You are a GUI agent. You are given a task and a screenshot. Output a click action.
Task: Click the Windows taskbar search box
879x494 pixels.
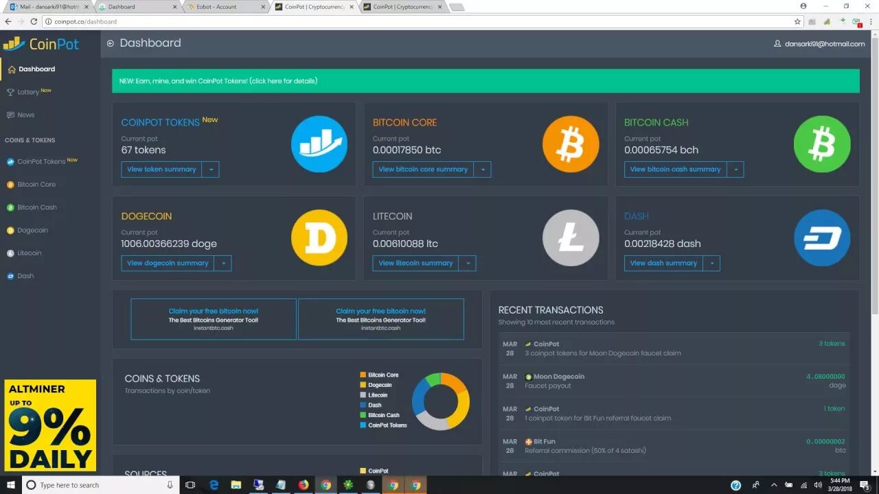tap(100, 485)
